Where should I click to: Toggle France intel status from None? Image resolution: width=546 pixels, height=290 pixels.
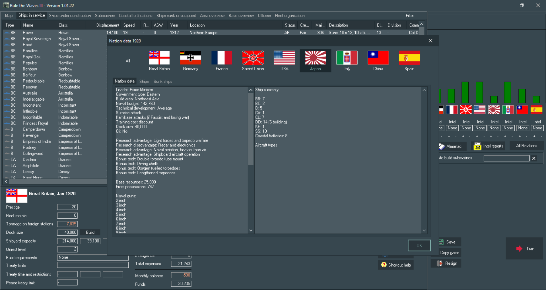pyautogui.click(x=452, y=128)
